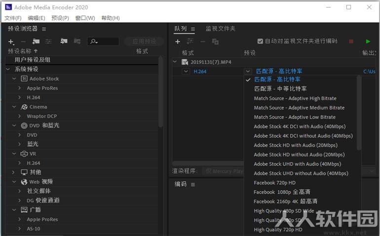Viewport: 380px width, 236px height.
Task: Click the queue remove minus icon
Action: [203, 42]
